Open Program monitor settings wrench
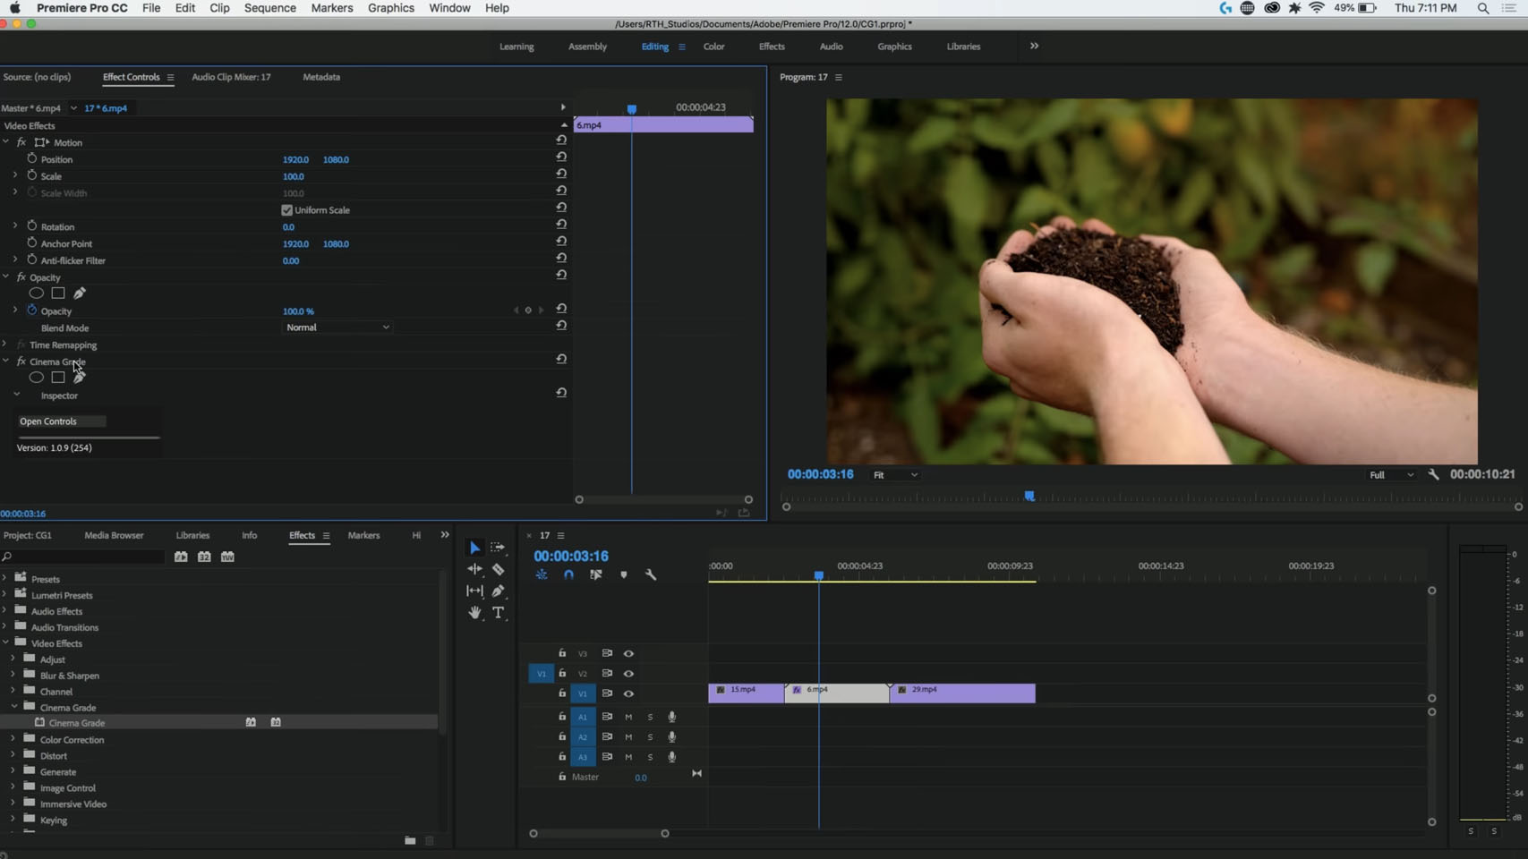1528x859 pixels. [1434, 475]
